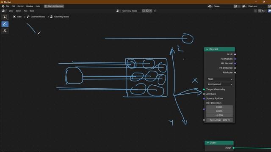Image resolution: width=271 pixels, height=152 pixels.
Task: Click the Back to Previous button
Action: tap(54, 6)
